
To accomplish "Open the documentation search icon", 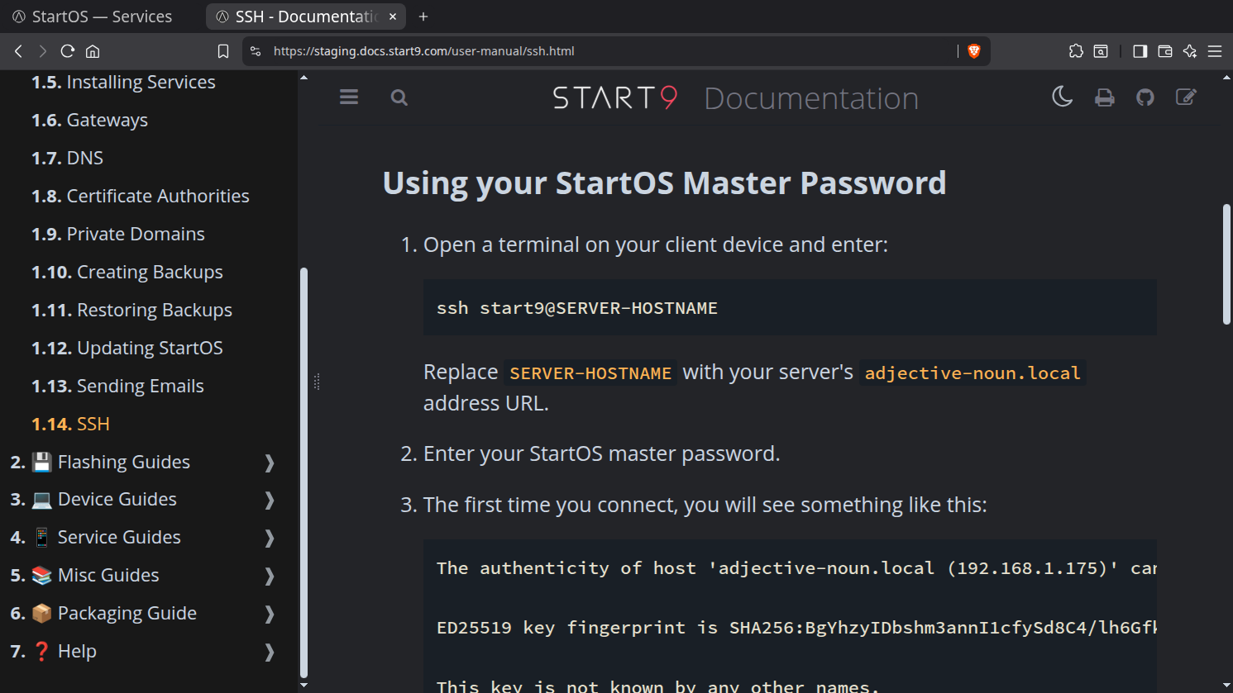I will [399, 97].
